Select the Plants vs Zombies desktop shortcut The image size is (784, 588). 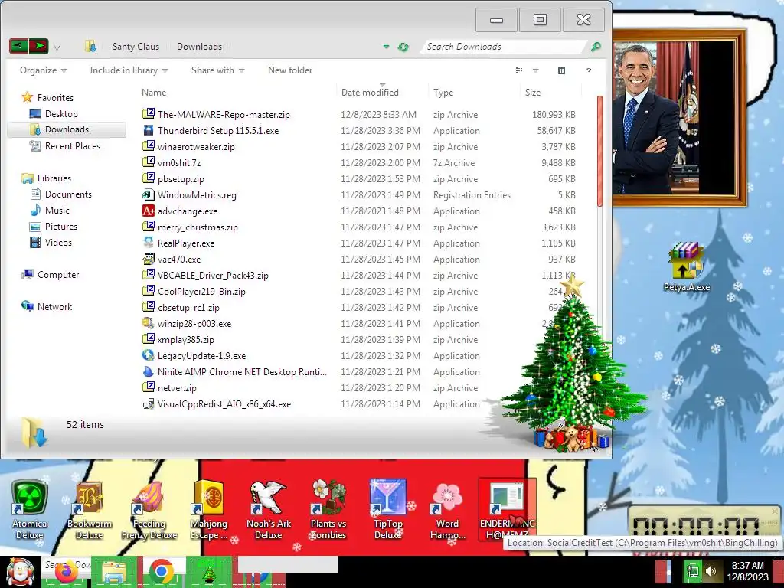[x=328, y=509]
